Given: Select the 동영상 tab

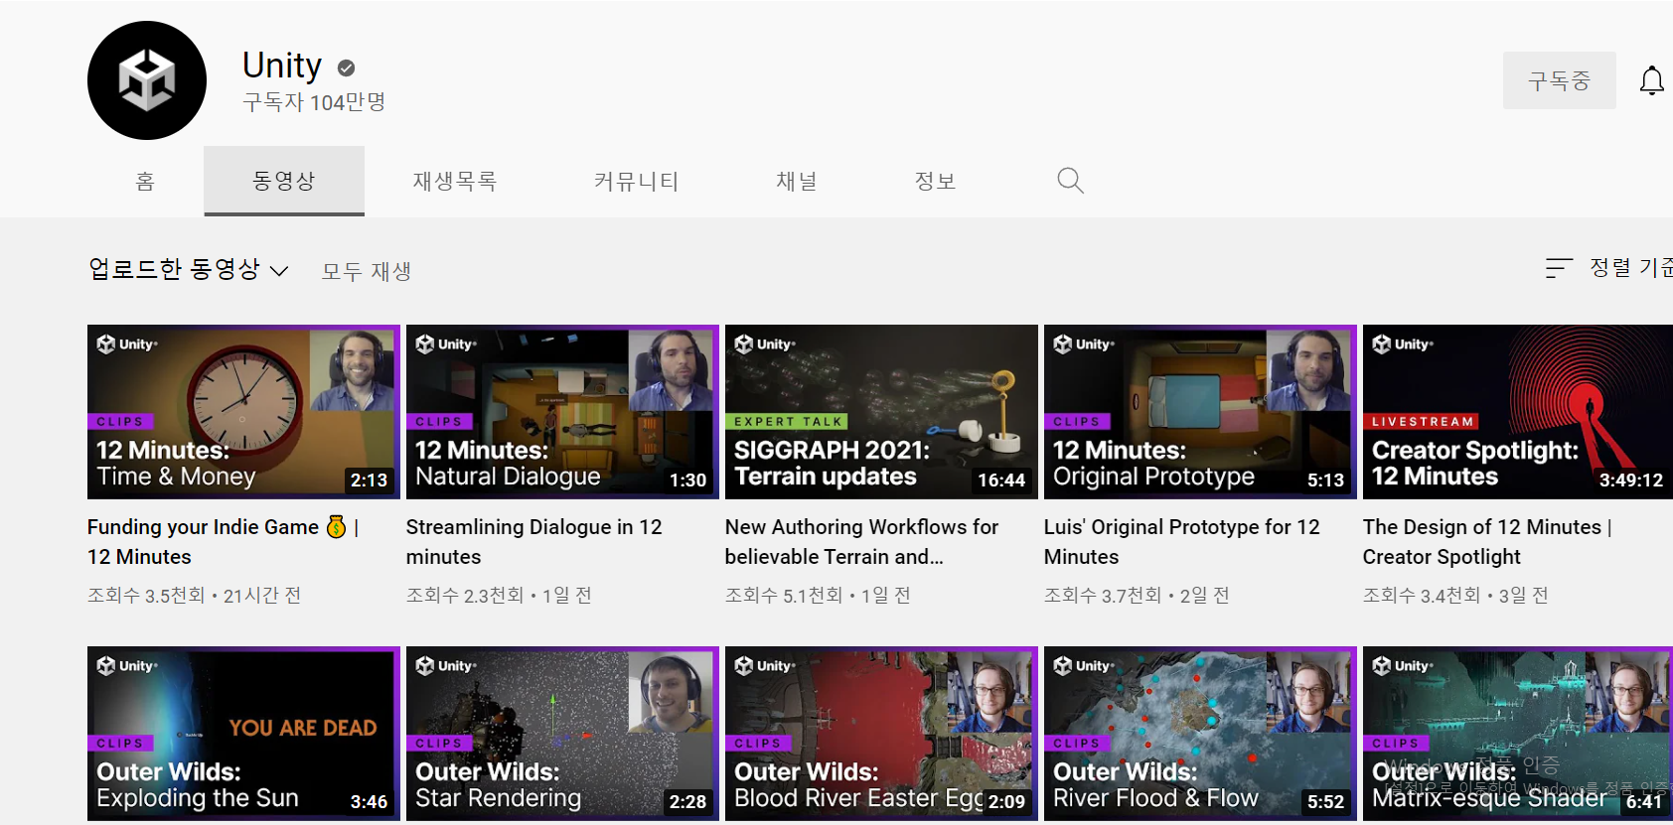Looking at the screenshot, I should [284, 181].
